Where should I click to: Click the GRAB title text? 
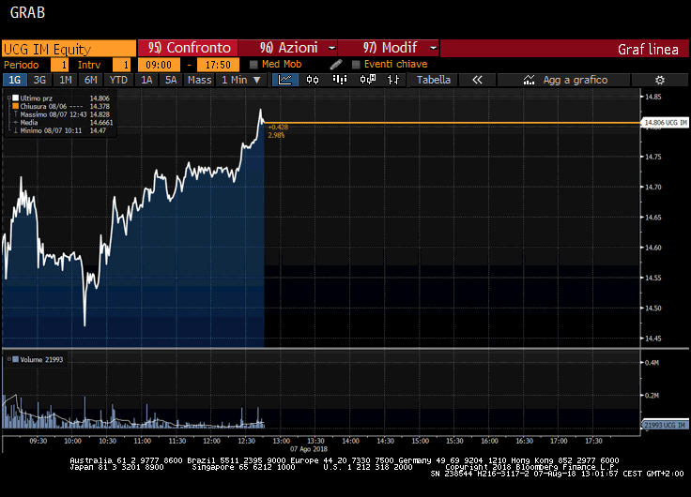pos(27,12)
